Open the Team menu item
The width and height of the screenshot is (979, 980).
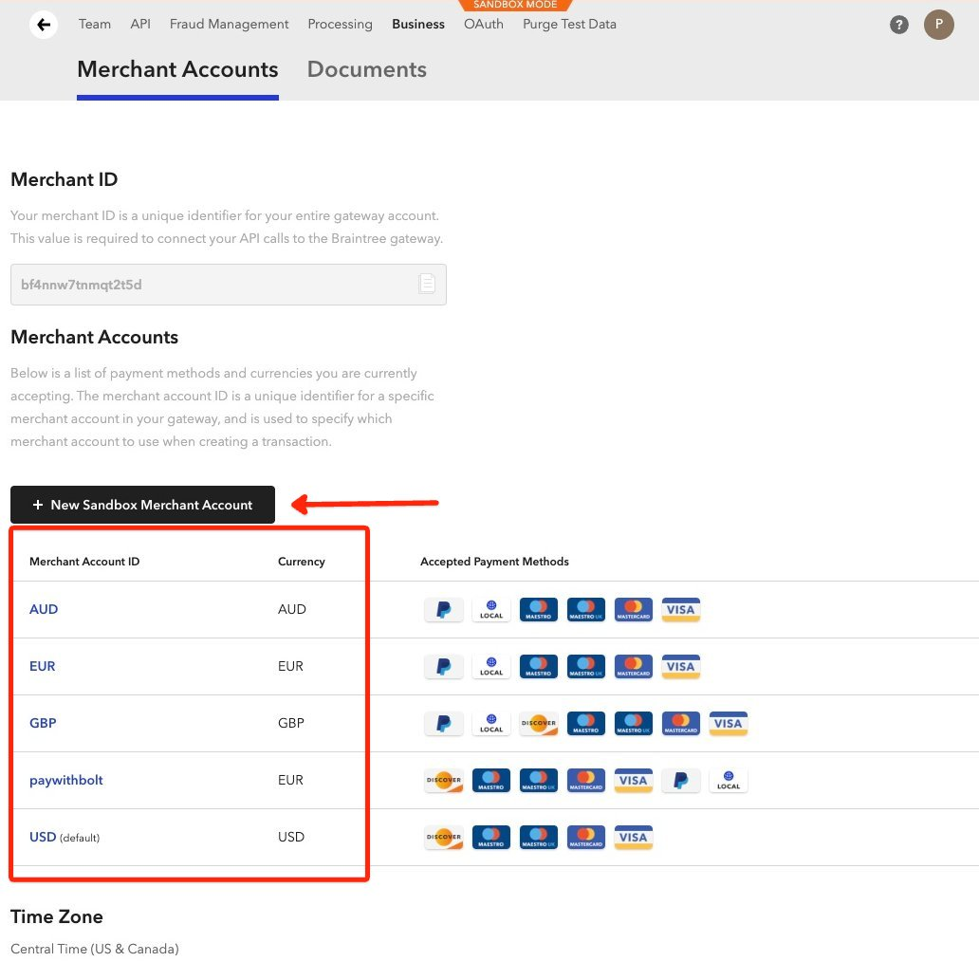95,24
